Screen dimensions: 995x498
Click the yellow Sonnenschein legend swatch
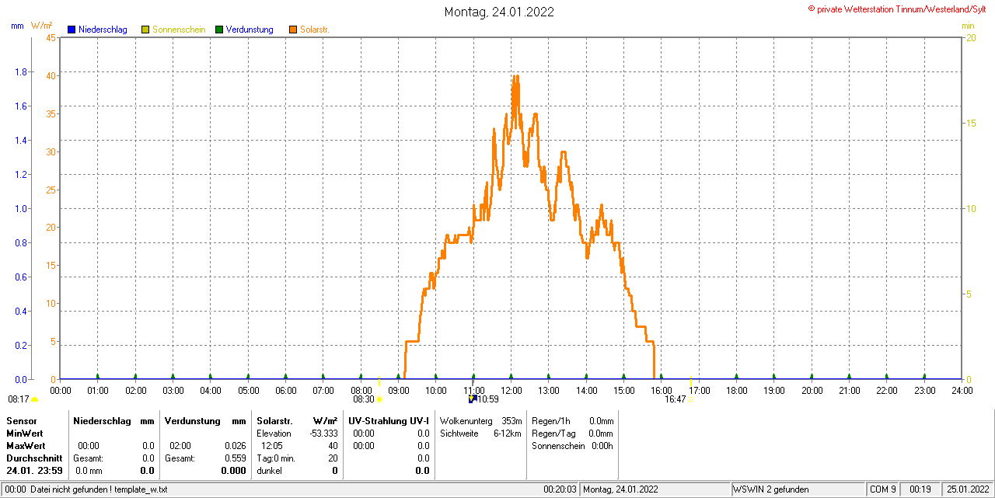[x=145, y=30]
